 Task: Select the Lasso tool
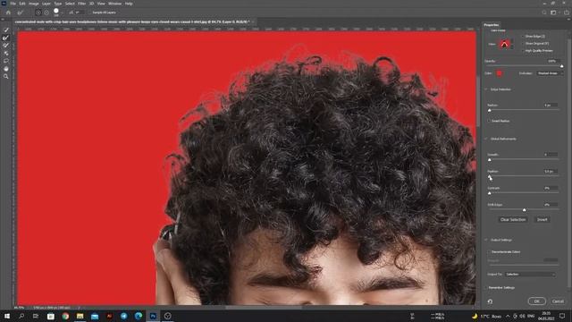coord(6,61)
